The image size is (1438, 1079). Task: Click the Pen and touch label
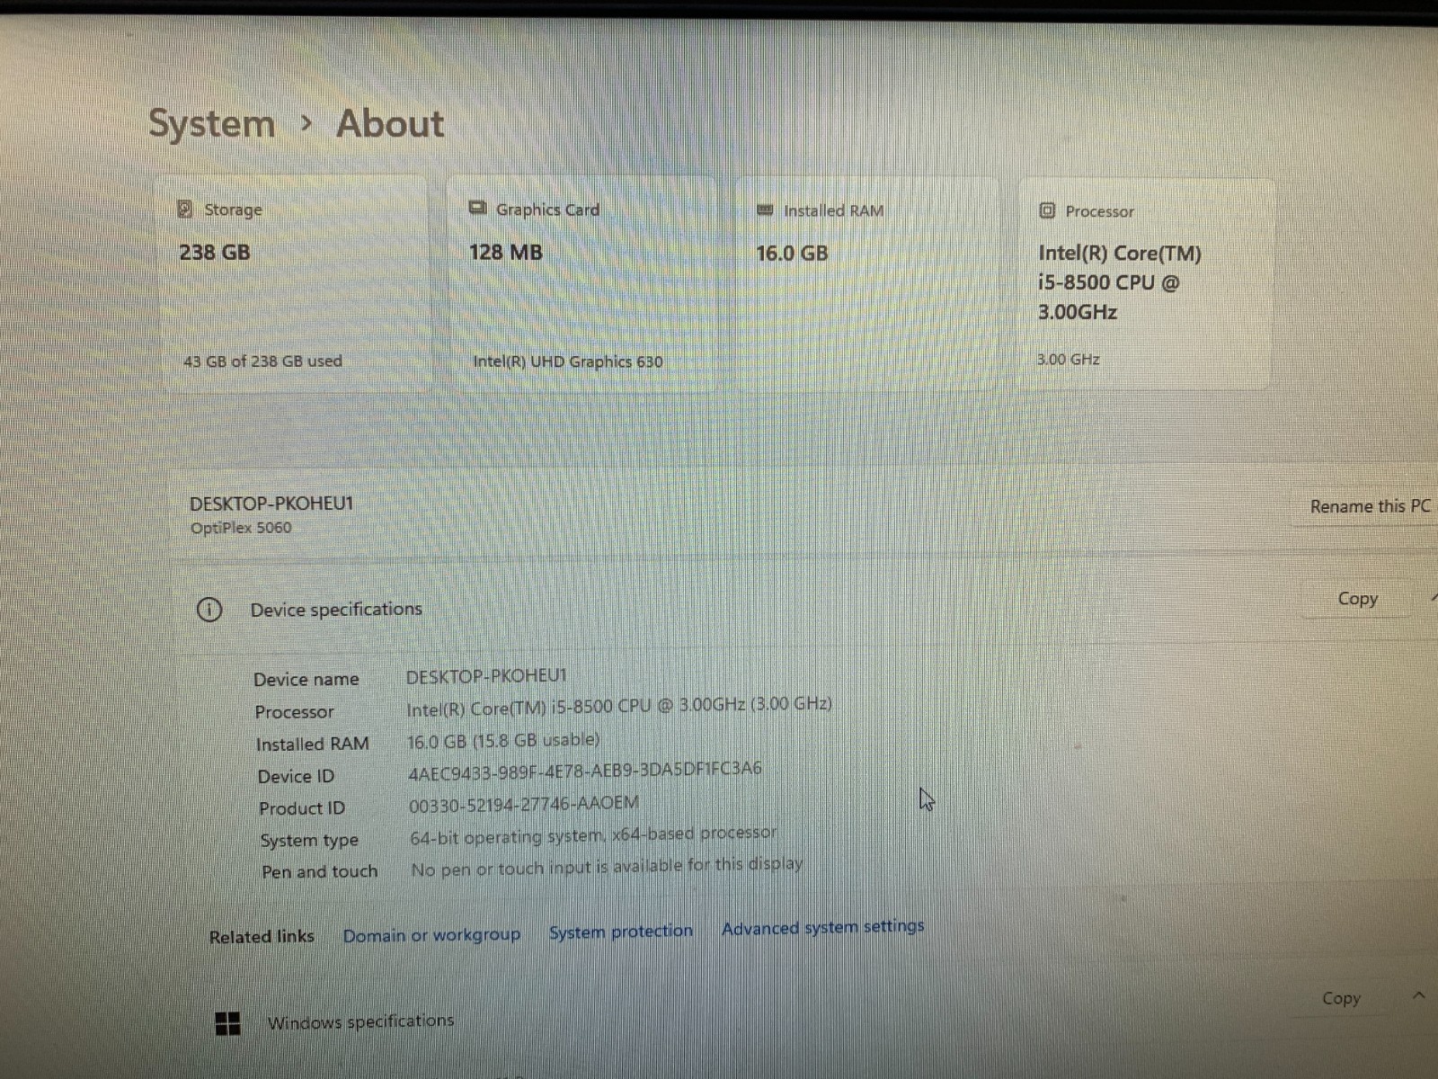(319, 871)
